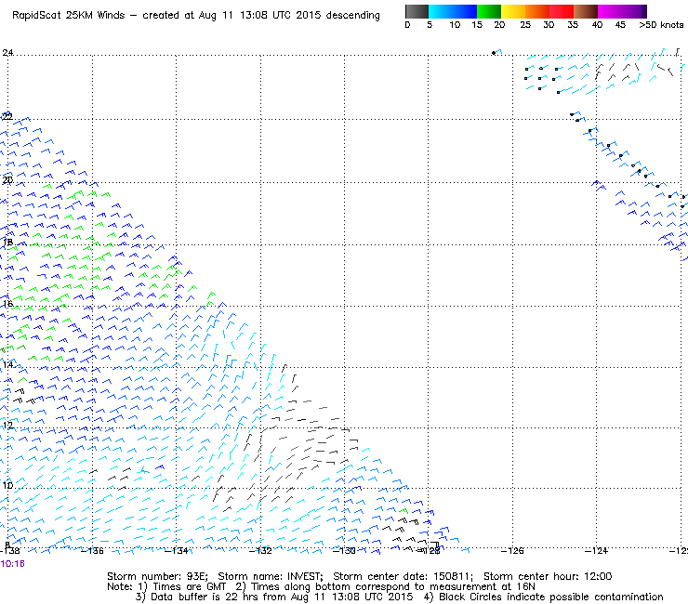Screen dimensions: 688x604
Task: Click the '>50 knots' legend label
Action: pos(661,25)
